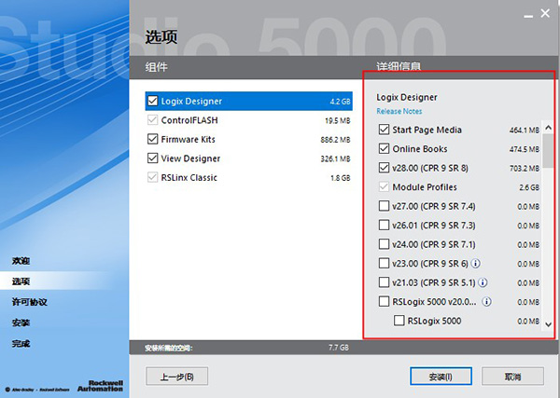This screenshot has width=560, height=398.
Task: Click the 703.2 MB size value
Action: coord(525,168)
